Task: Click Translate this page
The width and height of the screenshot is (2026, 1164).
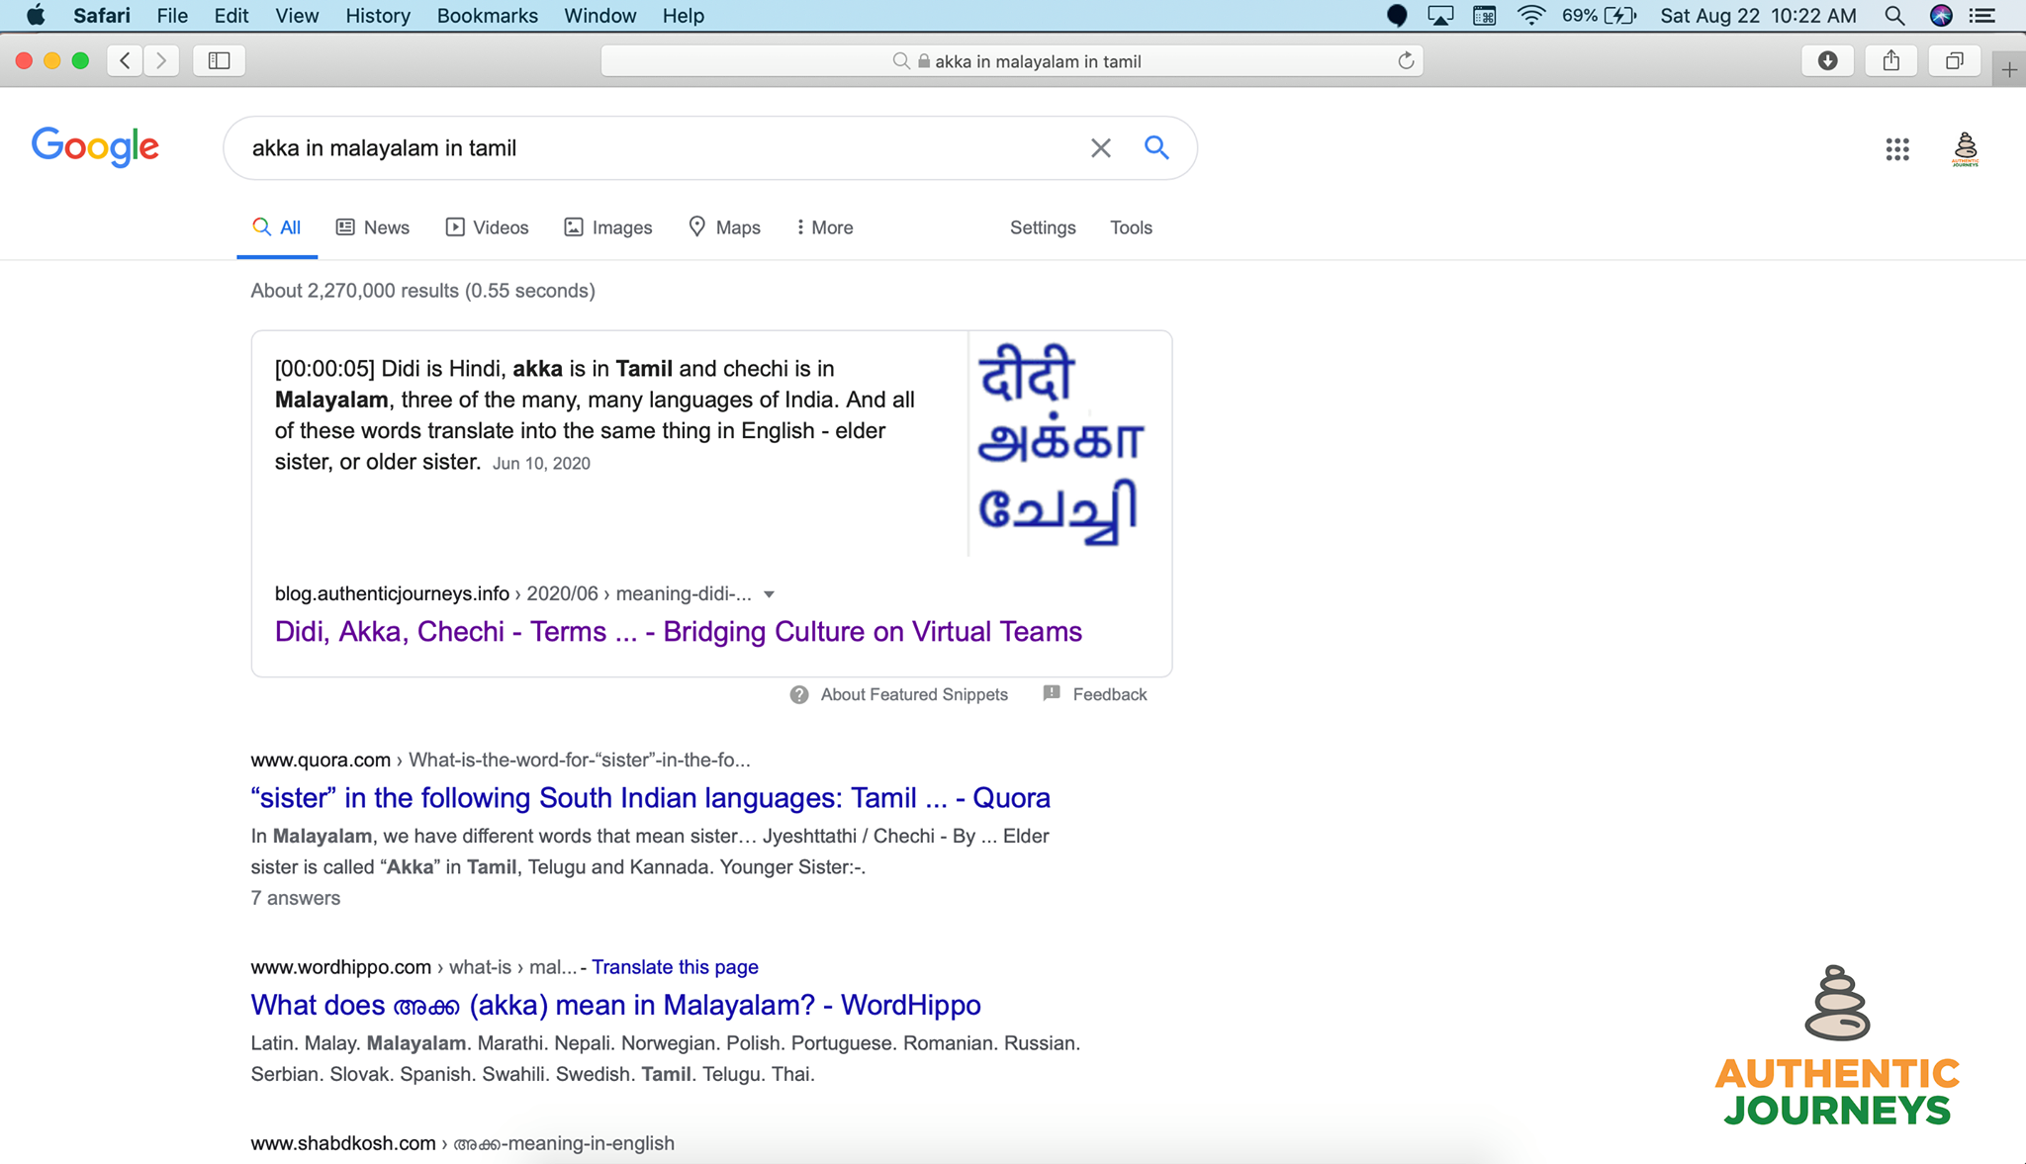Action: (675, 967)
